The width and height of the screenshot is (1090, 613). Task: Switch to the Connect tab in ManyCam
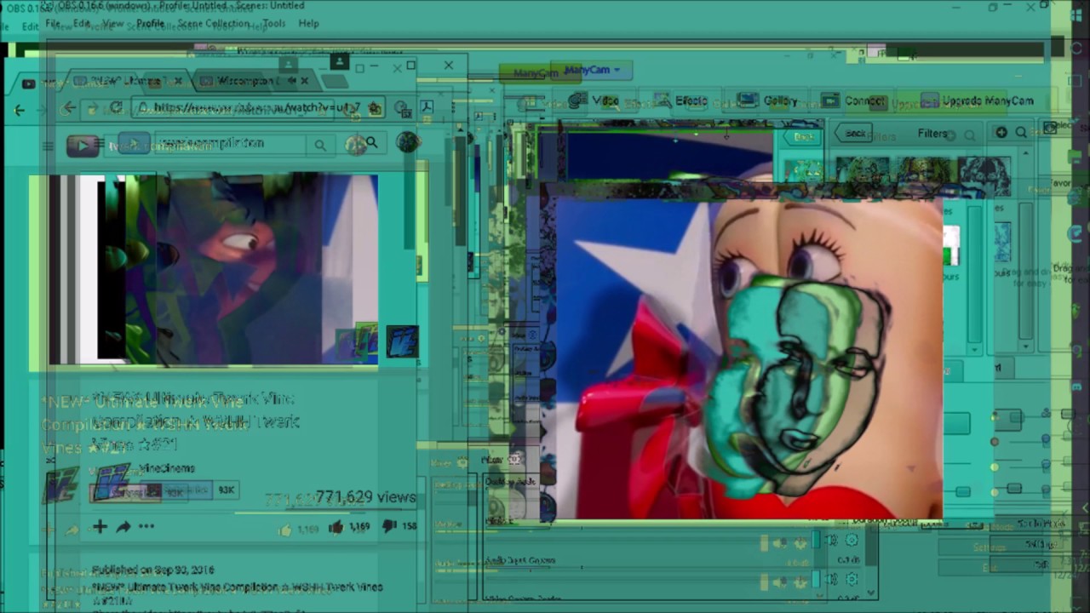(x=853, y=100)
